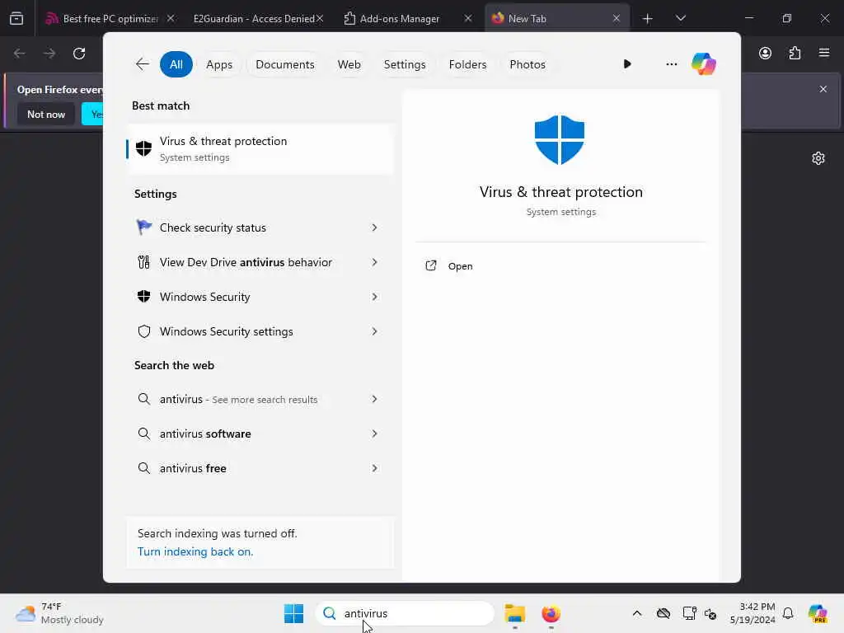
Task: Click the back arrow in search panel
Action: pos(142,64)
